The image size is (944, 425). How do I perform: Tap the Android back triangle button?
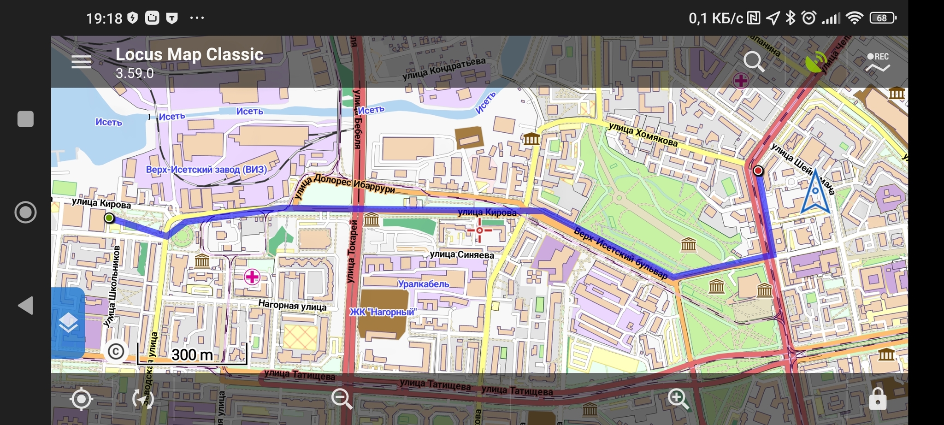click(26, 306)
